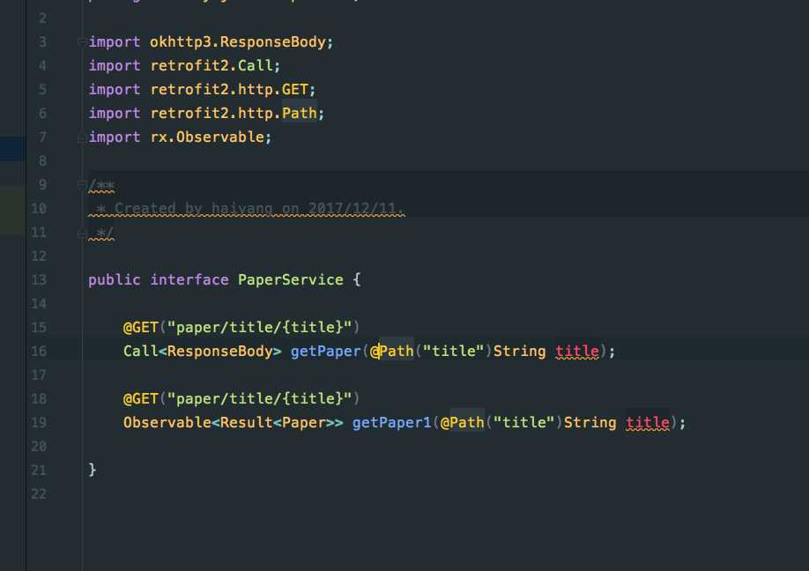Image resolution: width=809 pixels, height=571 pixels.
Task: Click line number 16 in the gutter
Action: (x=39, y=352)
